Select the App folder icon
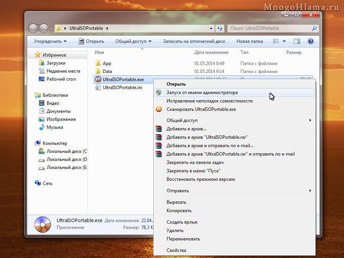This screenshot has width=344, height=258. tap(98, 63)
